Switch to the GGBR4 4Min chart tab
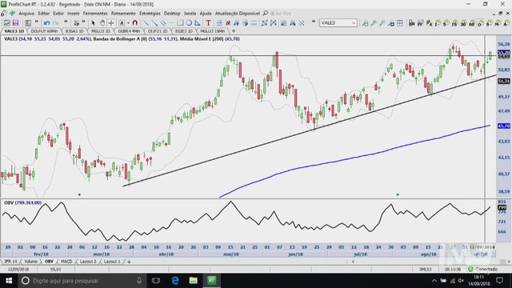 (x=129, y=31)
